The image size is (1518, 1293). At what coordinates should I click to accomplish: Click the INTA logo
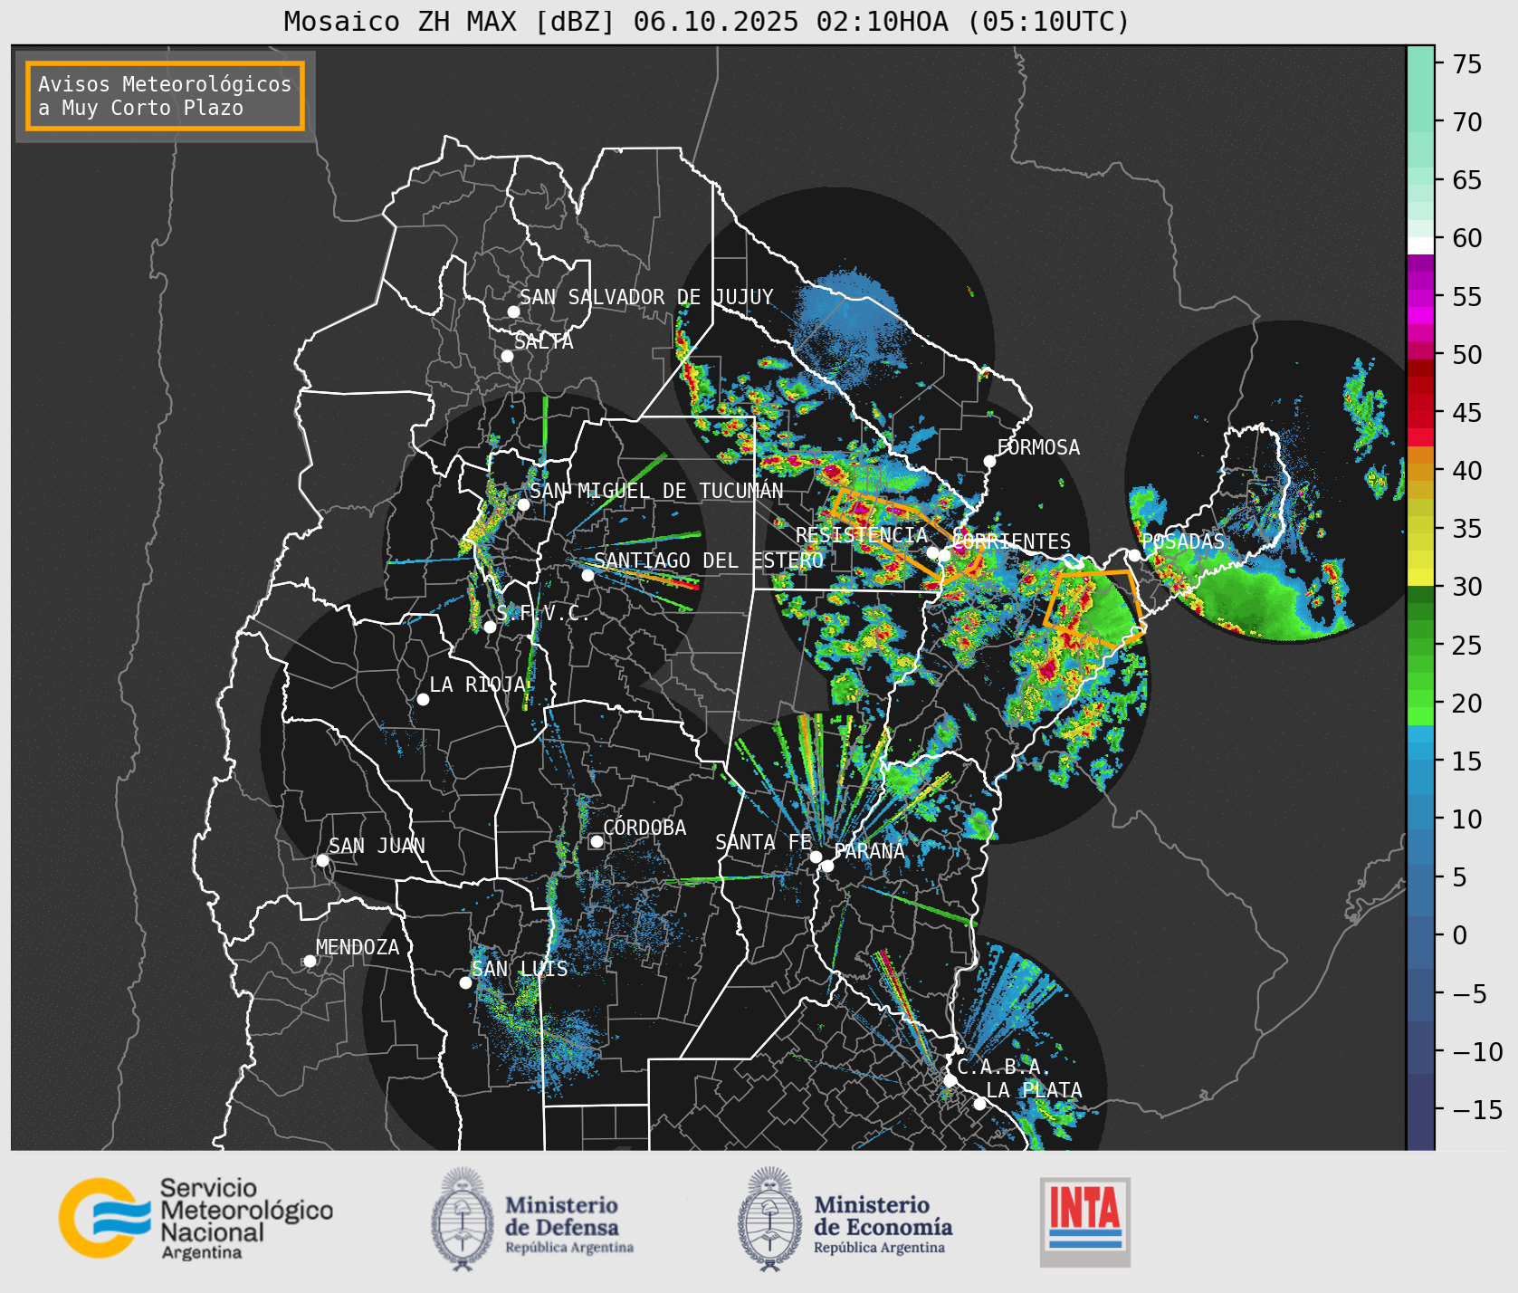tap(1085, 1221)
